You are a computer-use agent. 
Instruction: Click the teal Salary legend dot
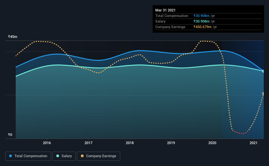pos(58,156)
